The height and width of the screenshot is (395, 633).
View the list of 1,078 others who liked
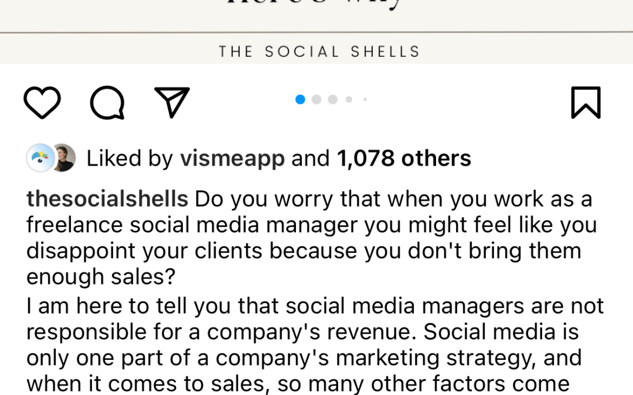coord(404,159)
